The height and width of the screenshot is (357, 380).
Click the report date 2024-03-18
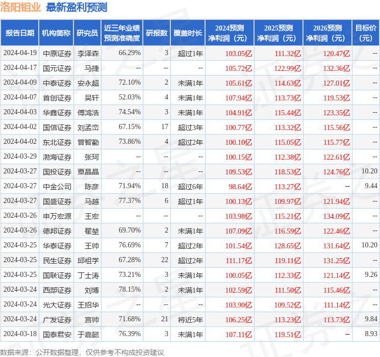click(x=20, y=334)
